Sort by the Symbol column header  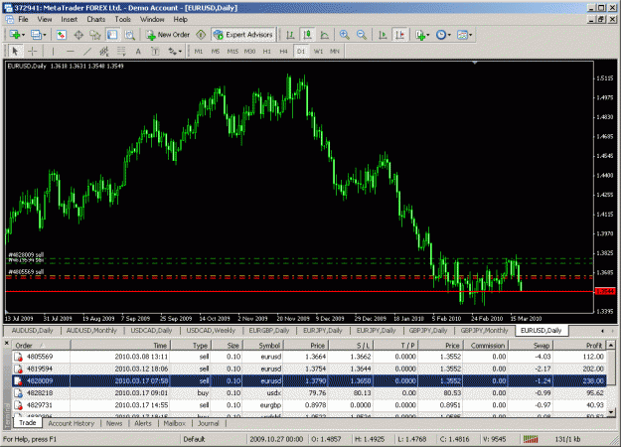(263, 346)
